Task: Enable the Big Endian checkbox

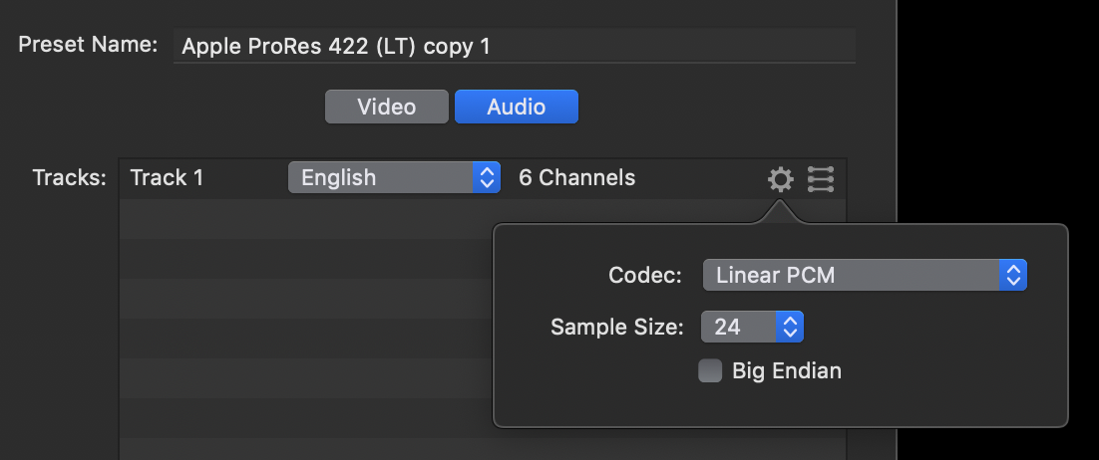Action: coord(710,370)
